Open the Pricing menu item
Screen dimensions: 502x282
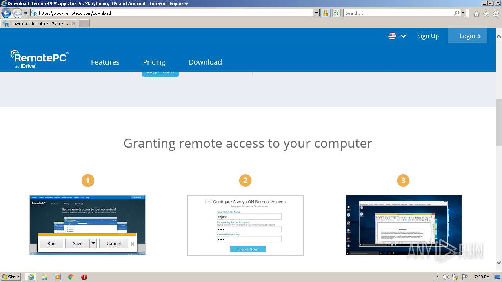click(154, 62)
